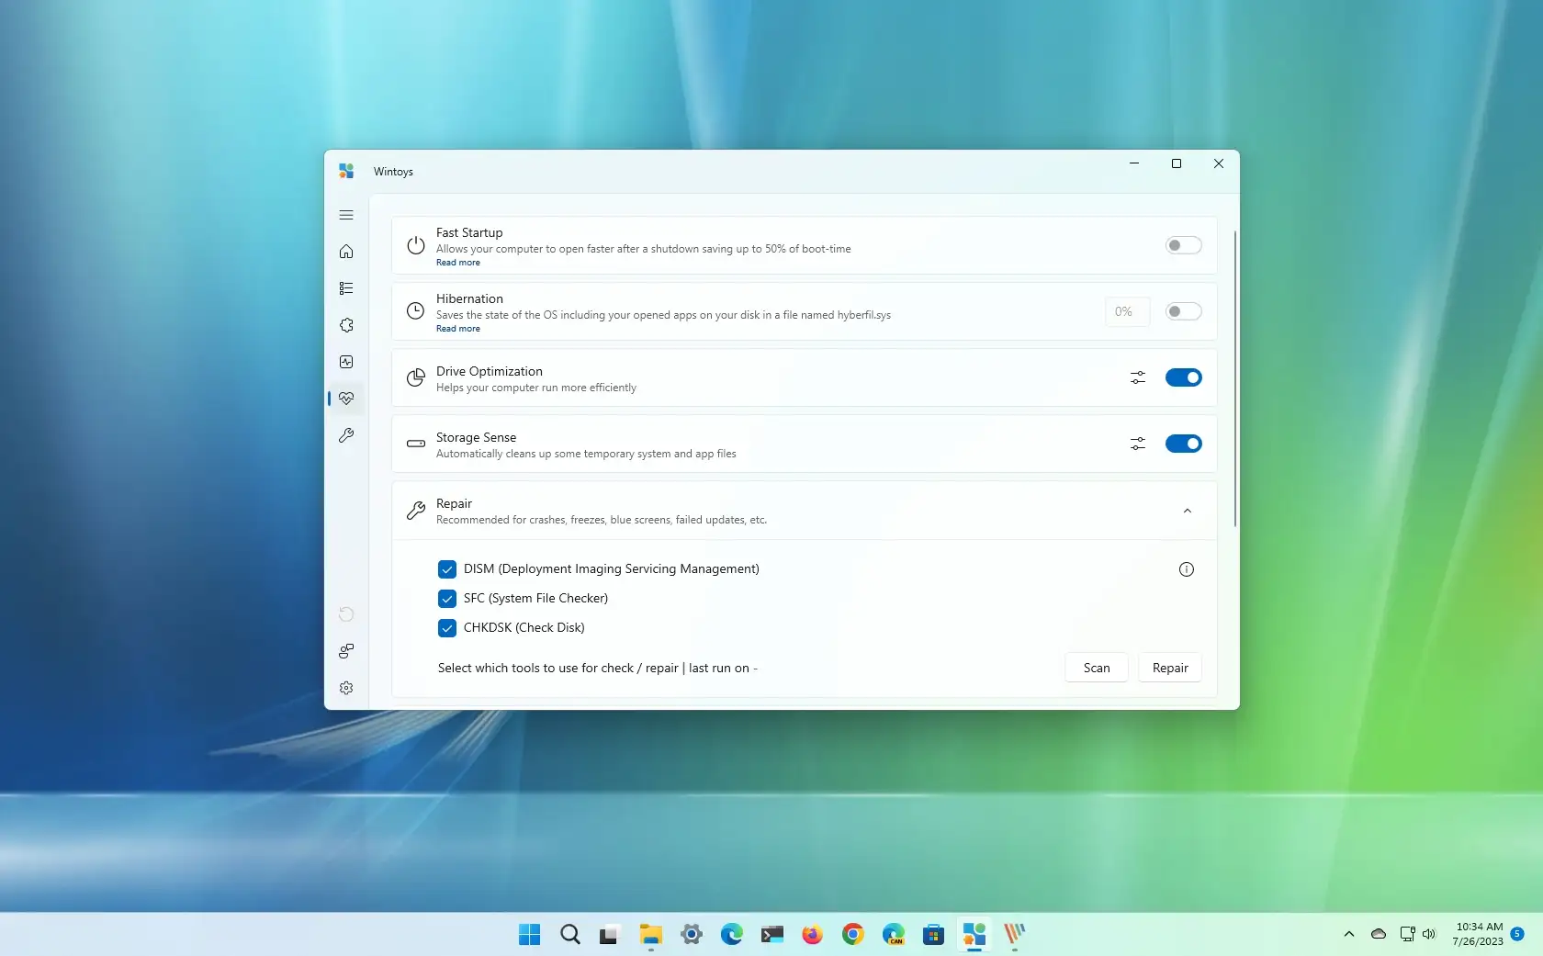Turn off Storage Sense toggle
This screenshot has width=1543, height=956.
coord(1184,444)
